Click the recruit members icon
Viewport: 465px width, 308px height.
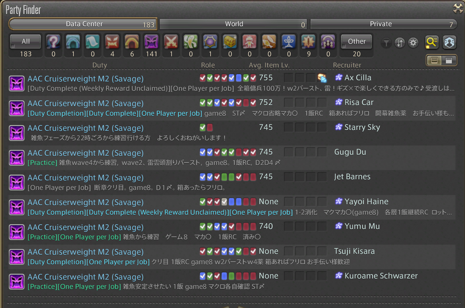pos(449,42)
